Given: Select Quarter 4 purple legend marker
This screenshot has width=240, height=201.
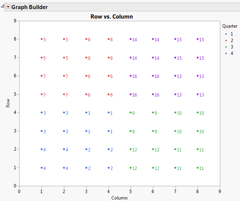Looking at the screenshot, I should 226,53.
